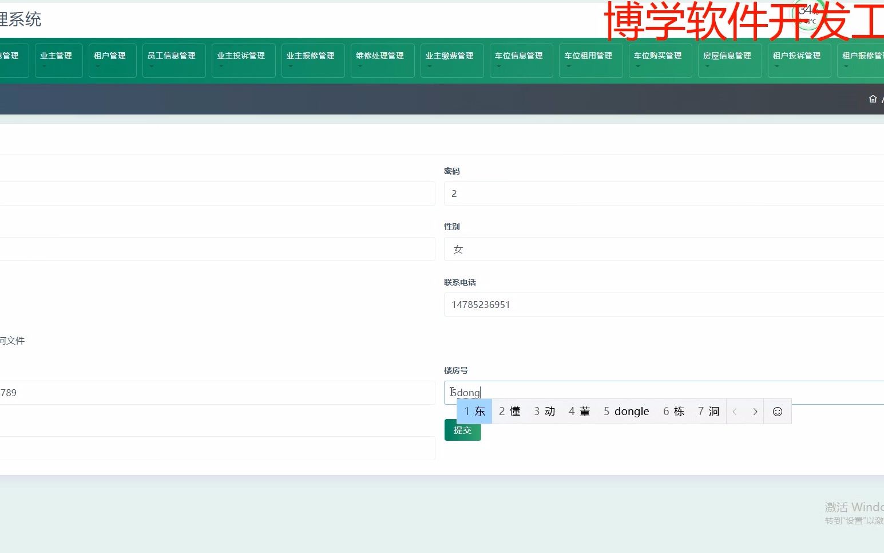The width and height of the screenshot is (884, 553).
Task: Go to next IME candidate page
Action: pyautogui.click(x=755, y=412)
